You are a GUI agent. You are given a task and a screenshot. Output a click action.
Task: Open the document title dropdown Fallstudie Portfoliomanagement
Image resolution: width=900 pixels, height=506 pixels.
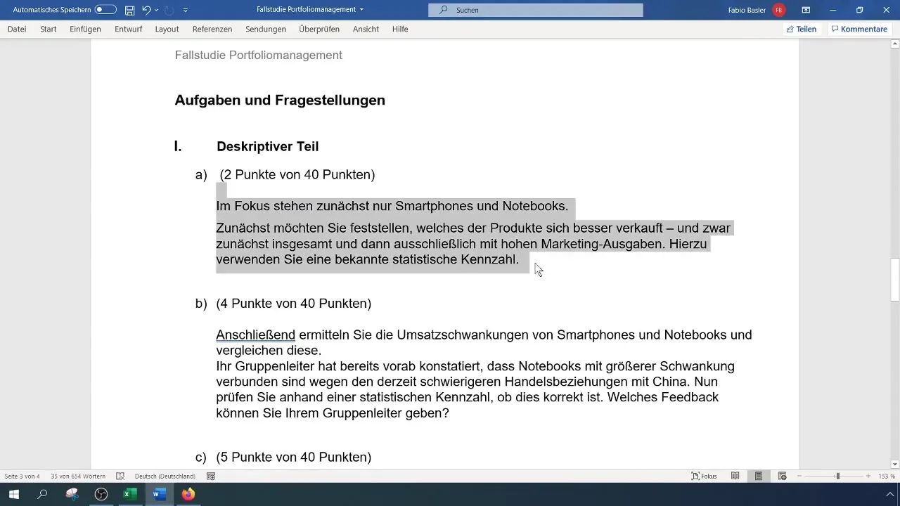[310, 10]
